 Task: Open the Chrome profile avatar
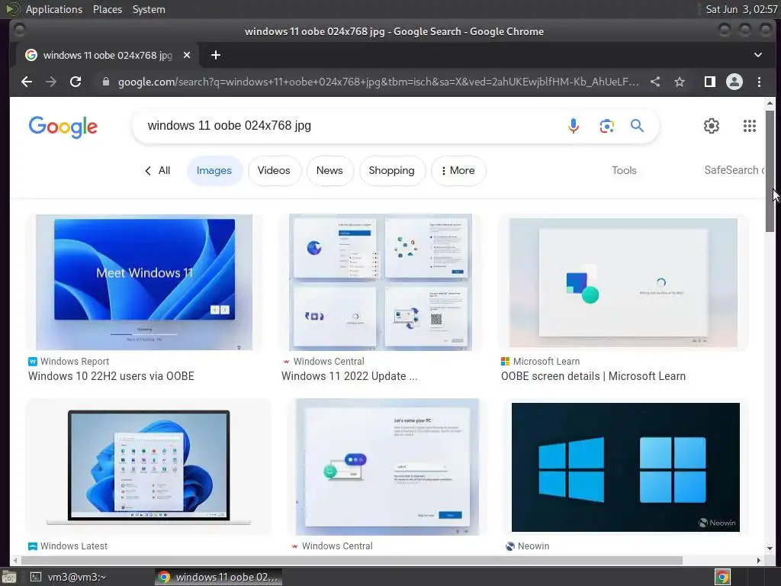point(734,82)
